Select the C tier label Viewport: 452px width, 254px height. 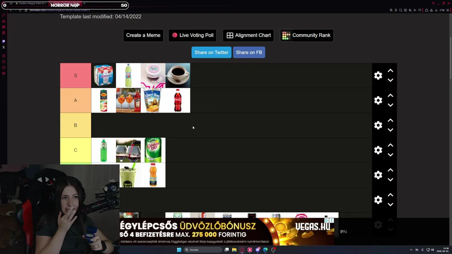[x=76, y=150]
